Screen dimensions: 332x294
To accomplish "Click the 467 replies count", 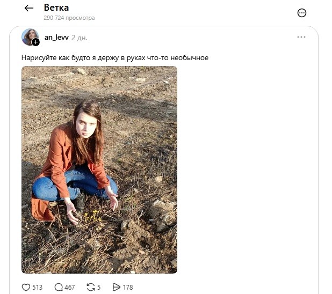I will click(70, 288).
